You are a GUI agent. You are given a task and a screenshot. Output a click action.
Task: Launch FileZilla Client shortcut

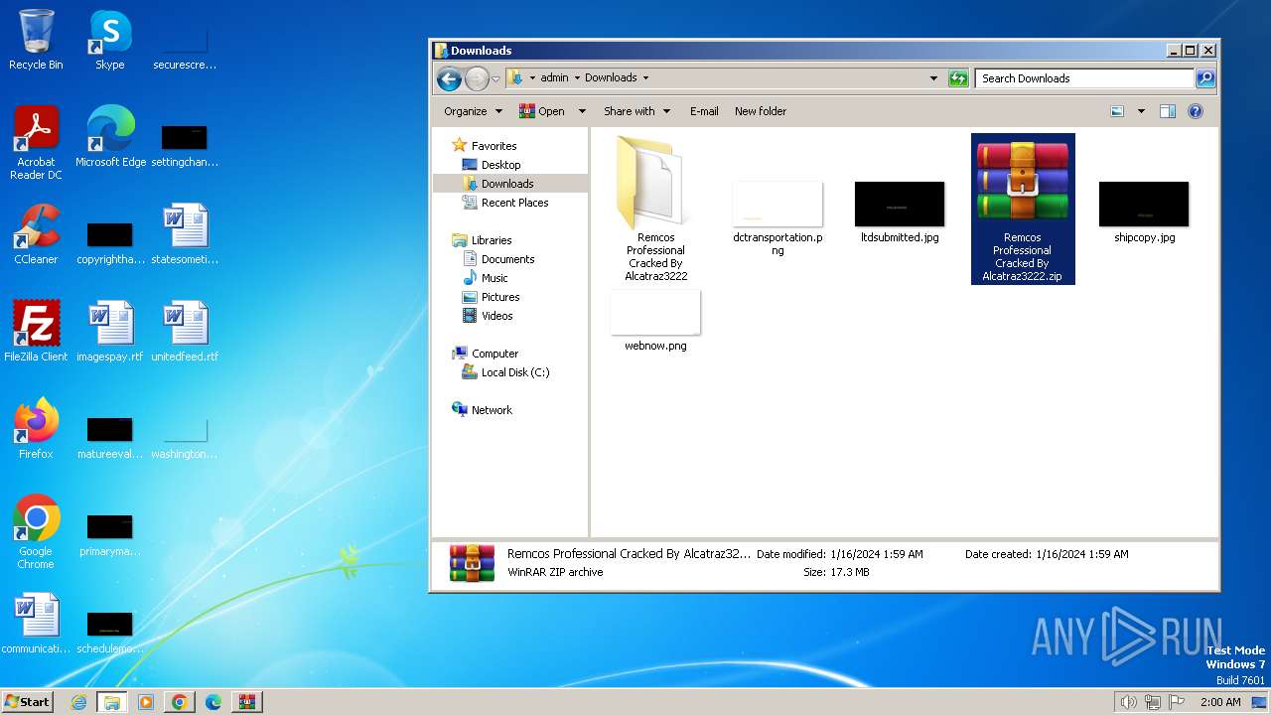[36, 332]
